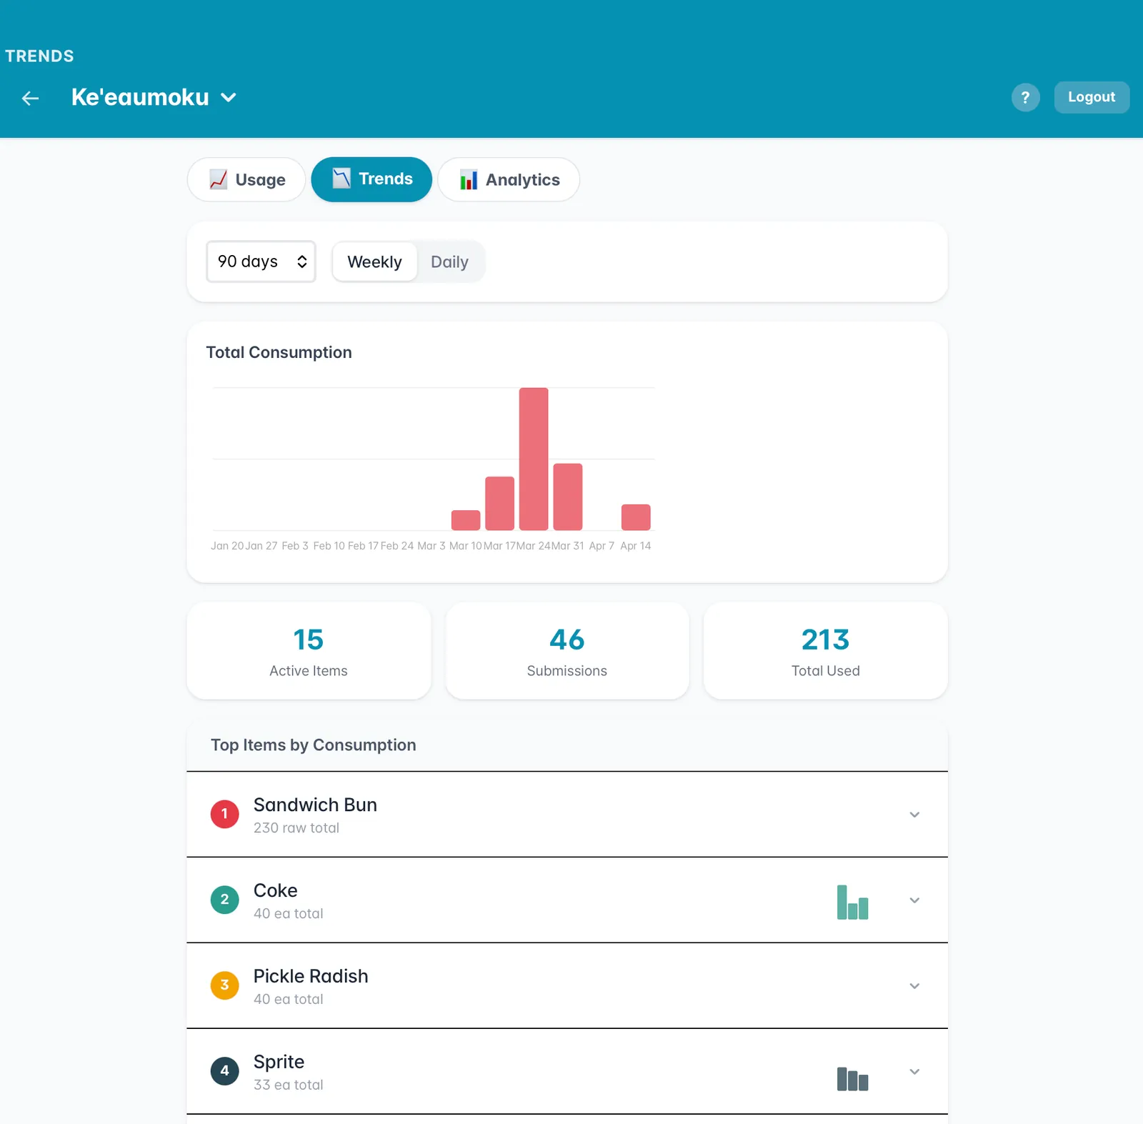Click the Total Consumption heading

pos(279,352)
